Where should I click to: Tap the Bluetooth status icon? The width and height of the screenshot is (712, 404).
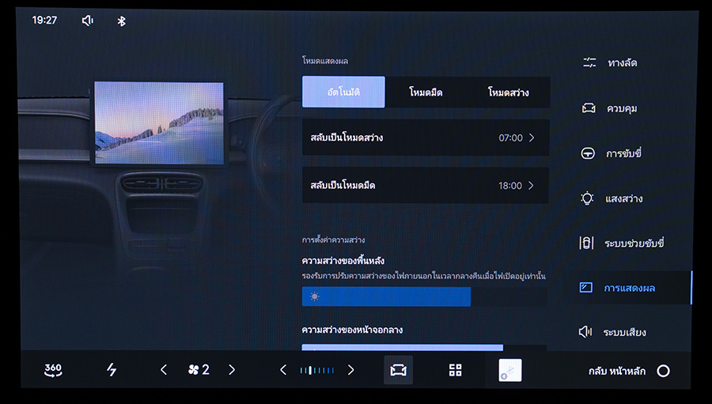pos(121,21)
